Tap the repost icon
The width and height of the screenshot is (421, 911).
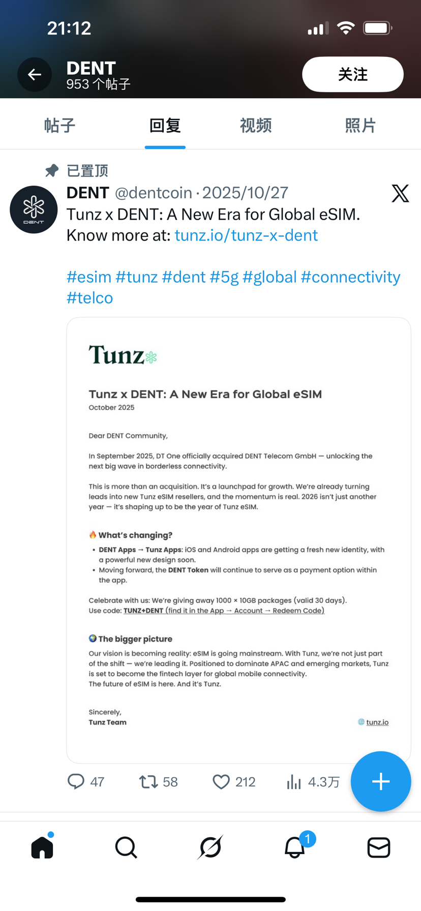point(148,781)
